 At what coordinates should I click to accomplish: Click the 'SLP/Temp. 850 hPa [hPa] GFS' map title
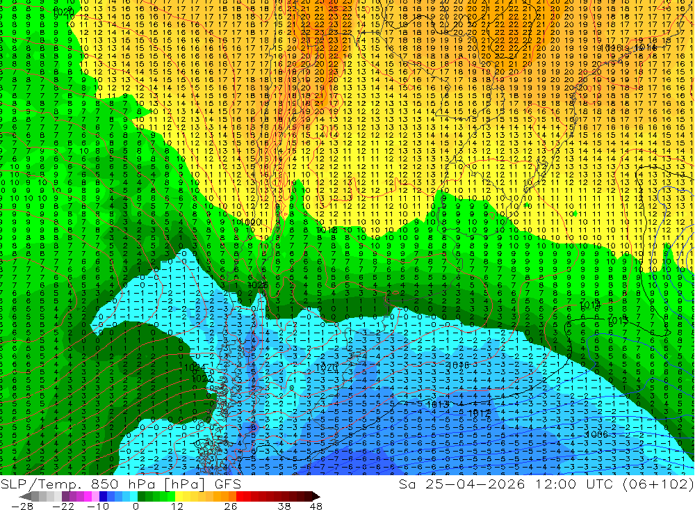point(120,484)
